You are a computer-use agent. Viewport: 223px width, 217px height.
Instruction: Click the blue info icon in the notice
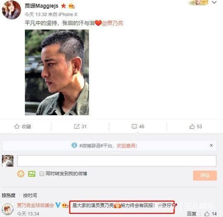[74, 145]
